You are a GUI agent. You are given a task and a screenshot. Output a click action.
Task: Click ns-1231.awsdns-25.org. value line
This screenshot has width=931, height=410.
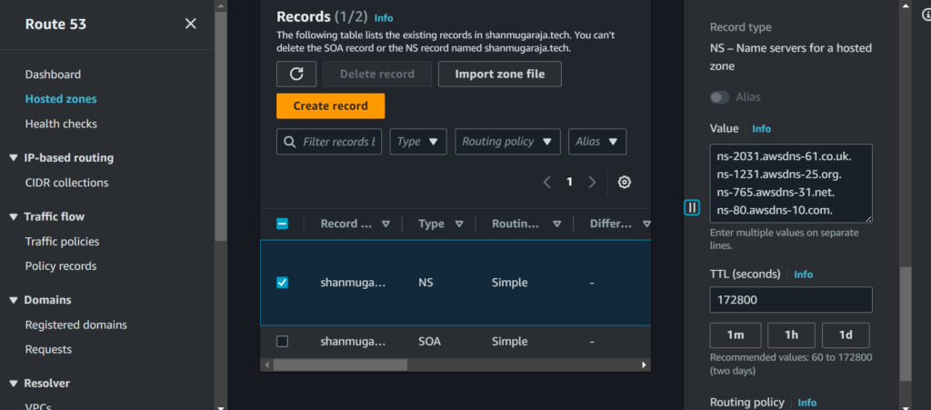pos(779,175)
